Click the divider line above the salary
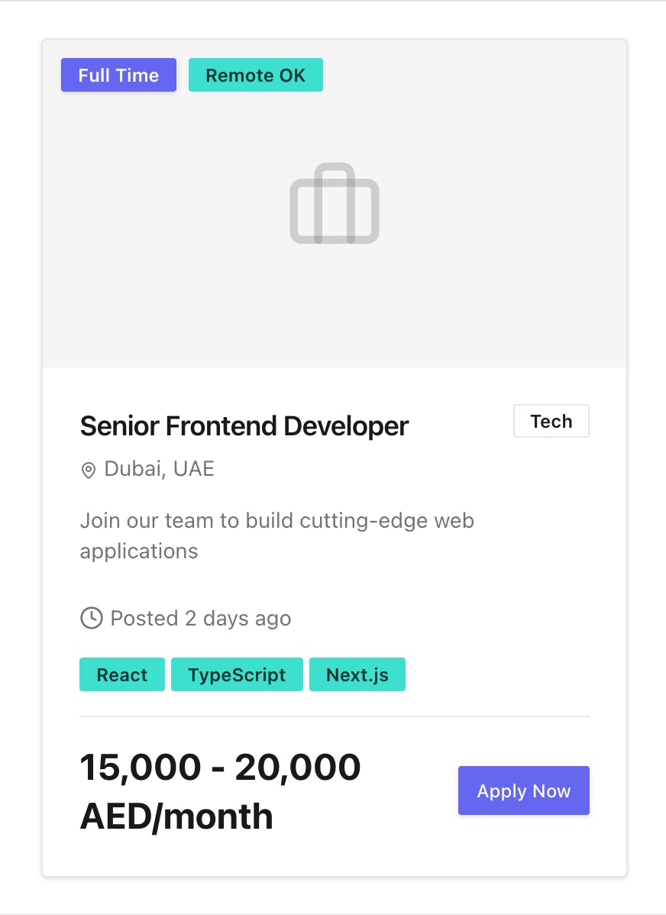Screen dimensions: 666x915 point(335,716)
